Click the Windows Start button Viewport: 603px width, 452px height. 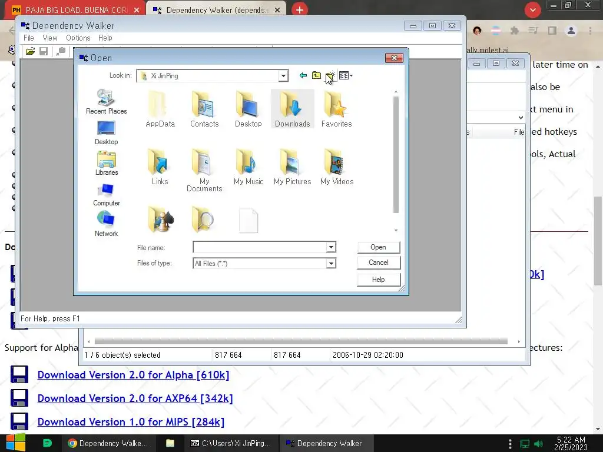(16, 443)
